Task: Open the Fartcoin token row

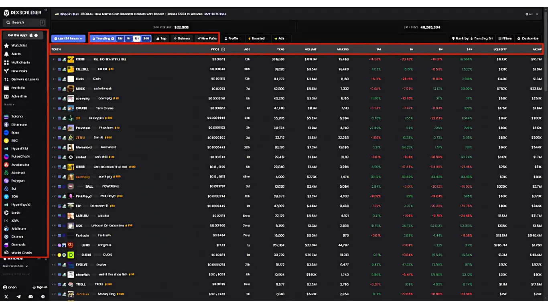Action: pos(297,235)
